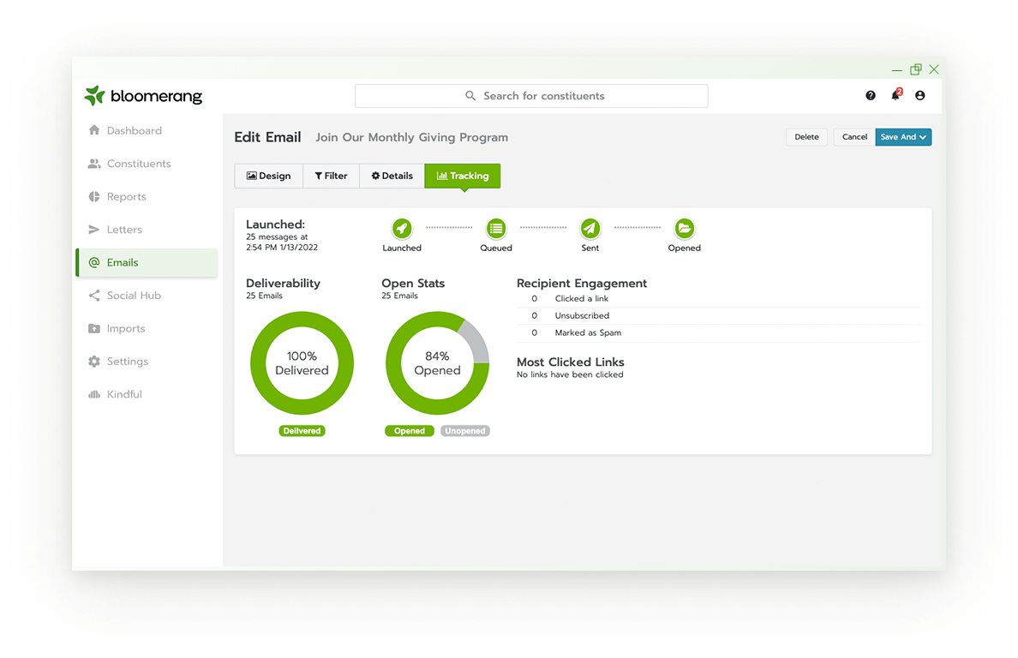1018x658 pixels.
Task: Click the Kindful bar chart icon
Action: [94, 394]
